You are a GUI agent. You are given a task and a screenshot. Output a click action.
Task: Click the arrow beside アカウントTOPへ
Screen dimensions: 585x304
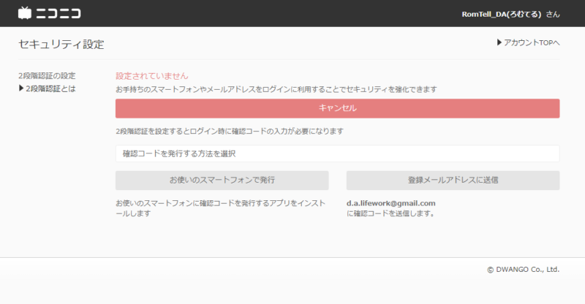click(499, 43)
